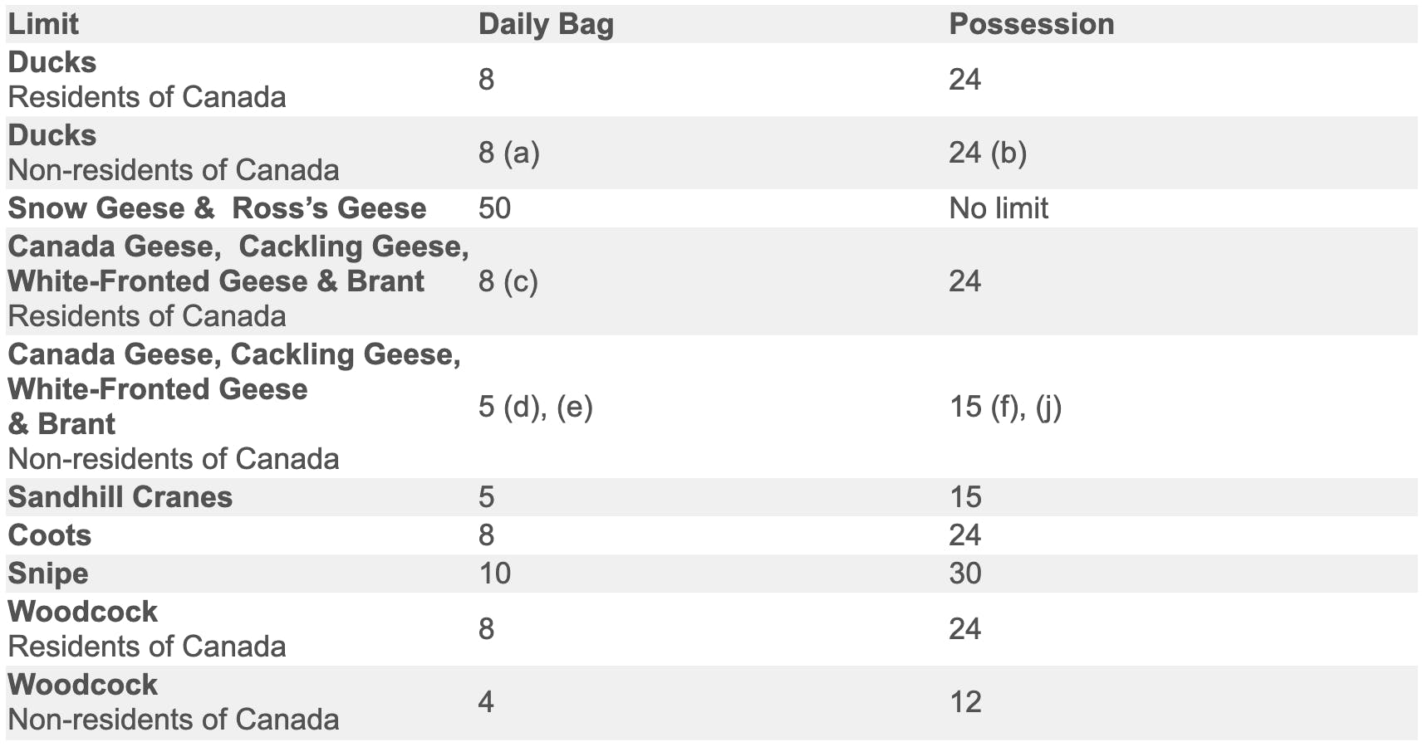Viewport: 1428px width, 747px height.
Task: Click the 'Coots' row label
Action: pos(49,535)
